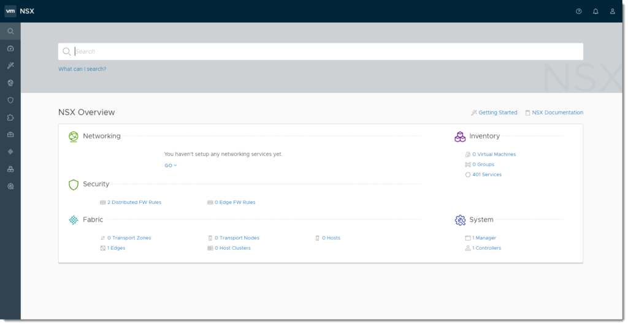This screenshot has width=628, height=325.
Task: Click the NSX Overview title
Action: (86, 113)
